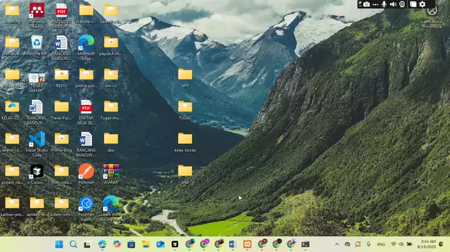Screen dimensions: 450x252
Task: Open the Postman desktop shortcut
Action: 86,170
